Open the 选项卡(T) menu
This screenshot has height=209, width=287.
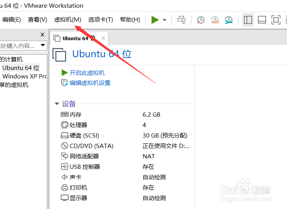tap(100, 20)
